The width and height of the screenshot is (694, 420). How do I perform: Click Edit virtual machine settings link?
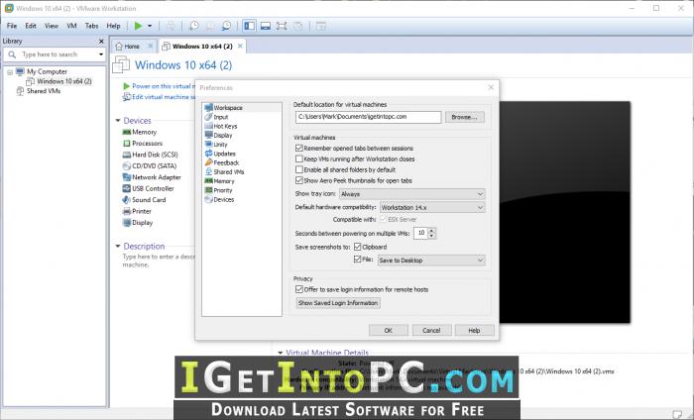click(159, 97)
